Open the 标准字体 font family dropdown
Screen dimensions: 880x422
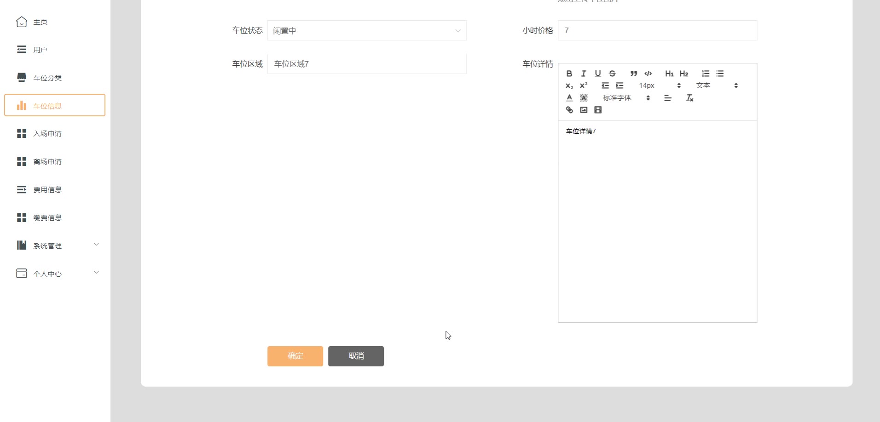click(626, 98)
